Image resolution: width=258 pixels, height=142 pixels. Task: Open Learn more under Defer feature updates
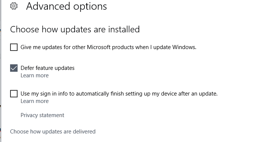tap(34, 75)
